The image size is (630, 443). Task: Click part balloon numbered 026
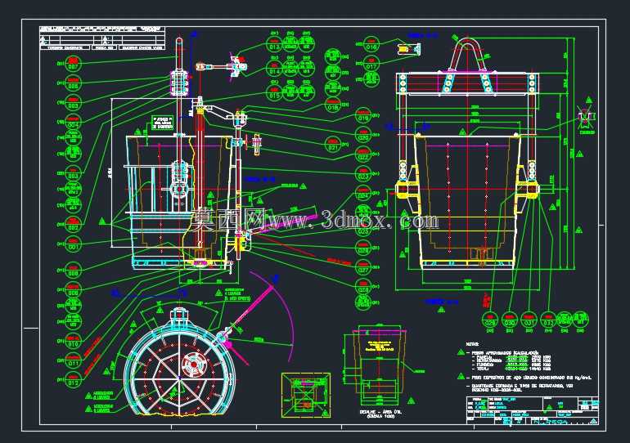click(363, 248)
